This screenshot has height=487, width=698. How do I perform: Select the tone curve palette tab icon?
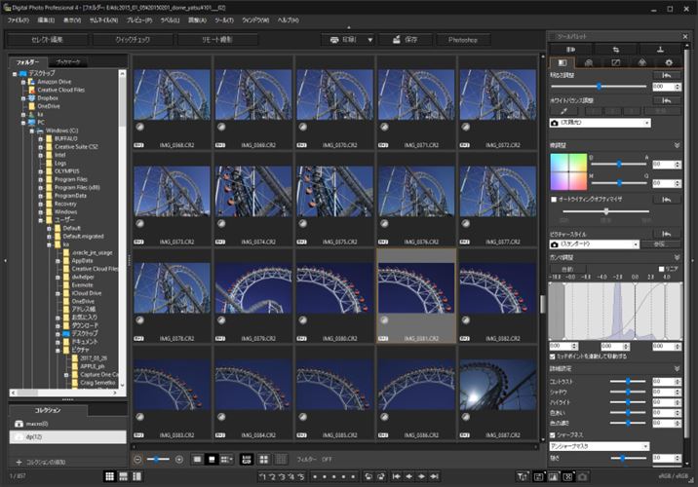(x=616, y=62)
